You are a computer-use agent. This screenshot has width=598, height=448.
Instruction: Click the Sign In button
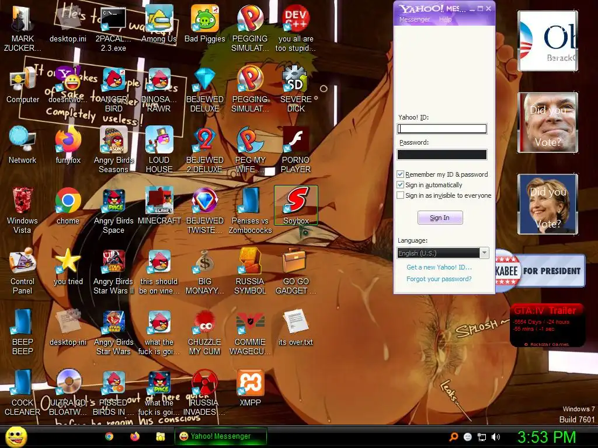pos(440,218)
